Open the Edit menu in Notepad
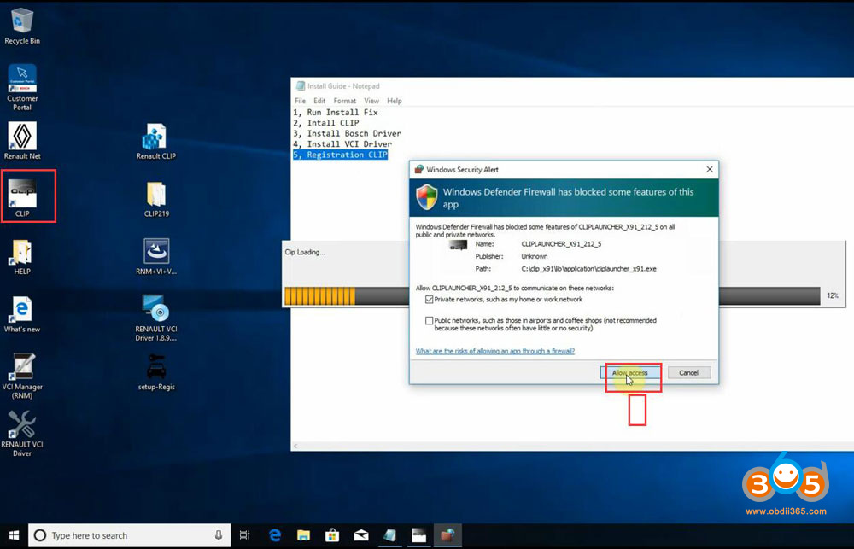Screen dimensions: 854x549 319,101
